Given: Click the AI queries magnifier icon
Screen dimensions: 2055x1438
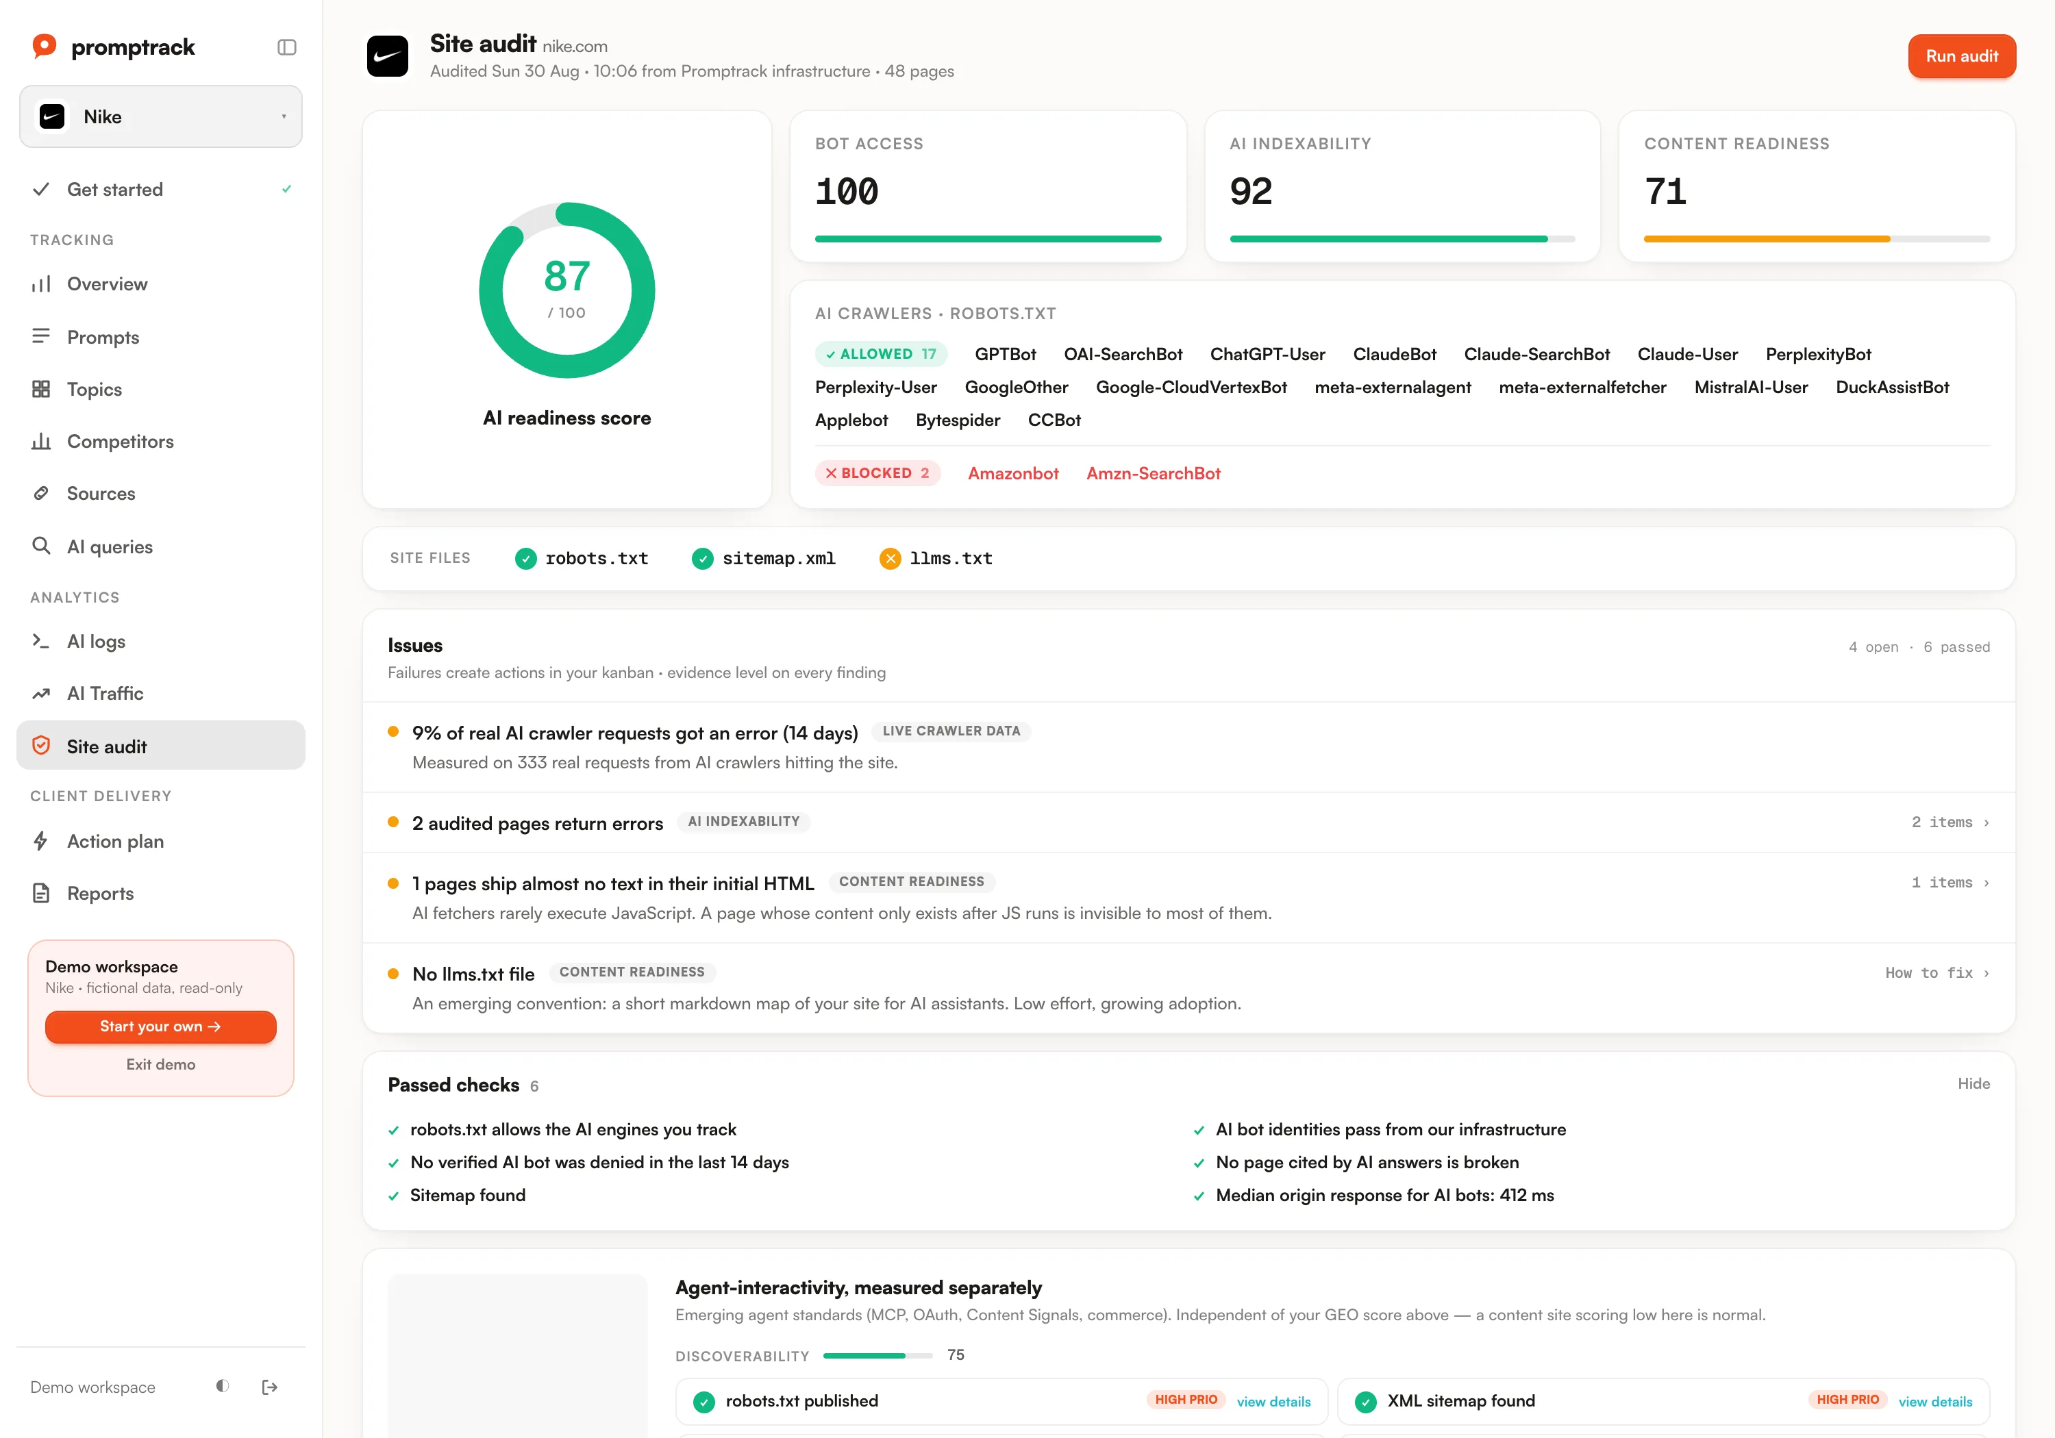Looking at the screenshot, I should pyautogui.click(x=41, y=546).
